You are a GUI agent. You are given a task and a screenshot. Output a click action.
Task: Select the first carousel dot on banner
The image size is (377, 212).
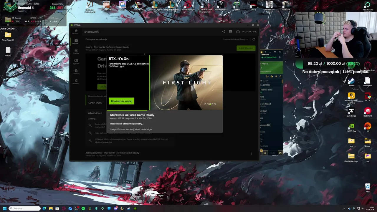205,104
